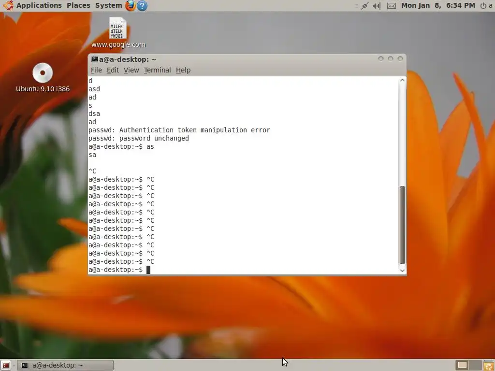
Task: Click the terminal title text a@a-desktop: ~
Action: coord(128,59)
